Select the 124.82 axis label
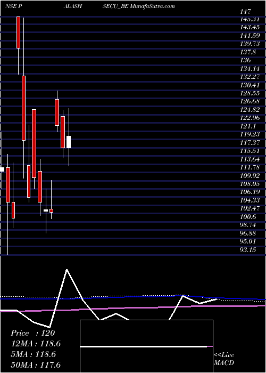Image resolution: width=266 pixels, height=373 pixels. pyautogui.click(x=250, y=110)
